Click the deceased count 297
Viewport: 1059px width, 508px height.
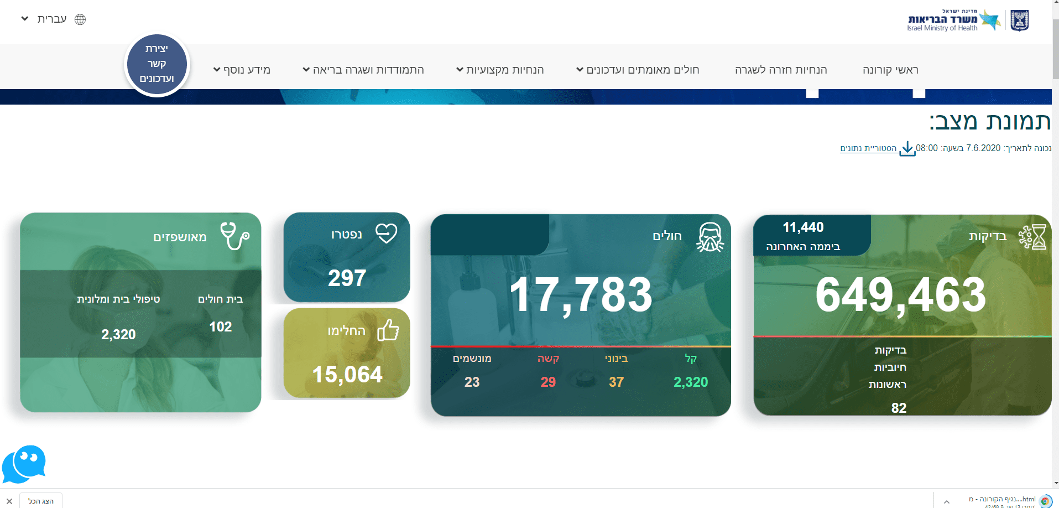[x=347, y=278]
